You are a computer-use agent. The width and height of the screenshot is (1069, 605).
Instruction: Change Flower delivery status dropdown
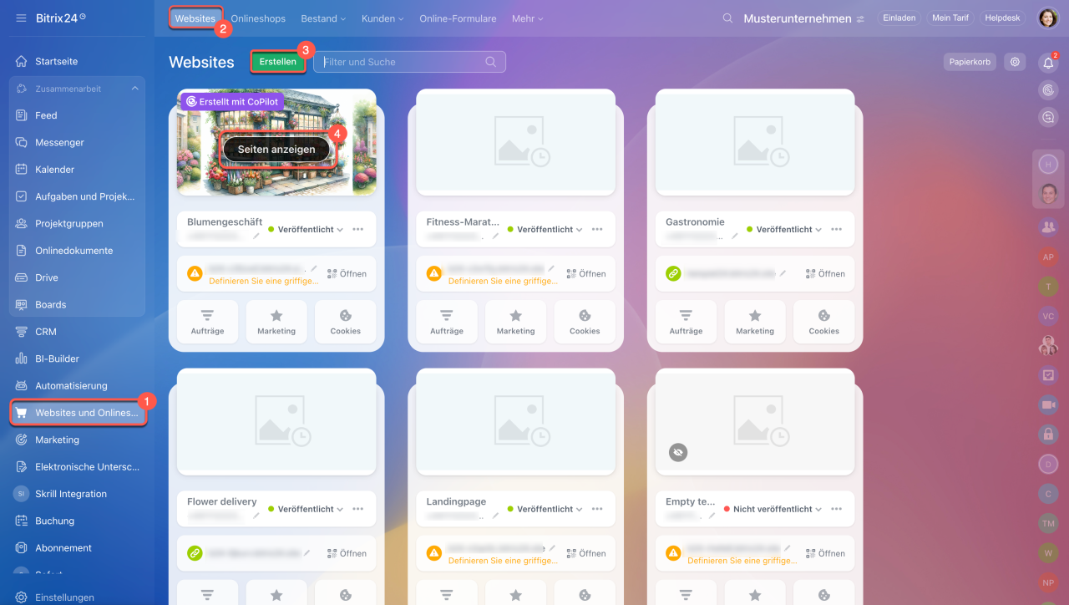(x=306, y=509)
